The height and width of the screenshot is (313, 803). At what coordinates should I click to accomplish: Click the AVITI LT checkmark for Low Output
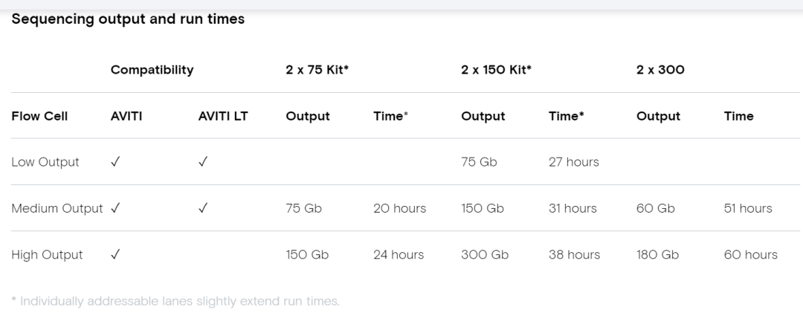point(203,162)
